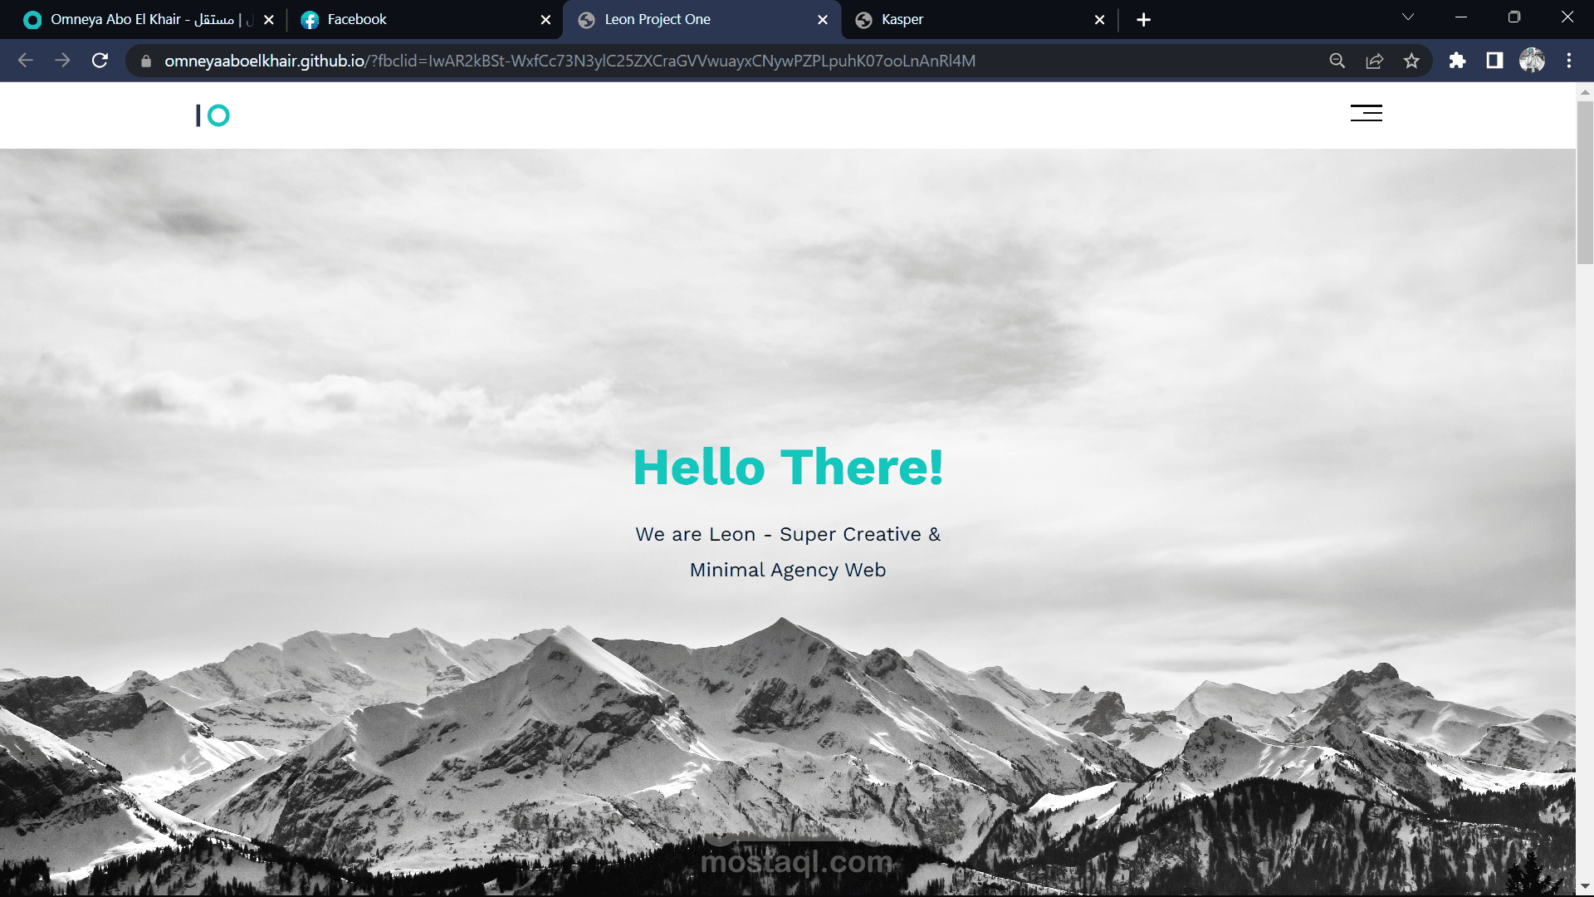Click inside the address bar
The image size is (1594, 897).
[664, 60]
